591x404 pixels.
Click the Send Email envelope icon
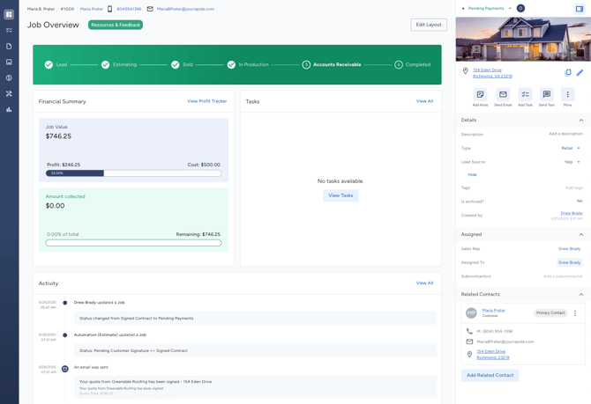click(x=503, y=94)
